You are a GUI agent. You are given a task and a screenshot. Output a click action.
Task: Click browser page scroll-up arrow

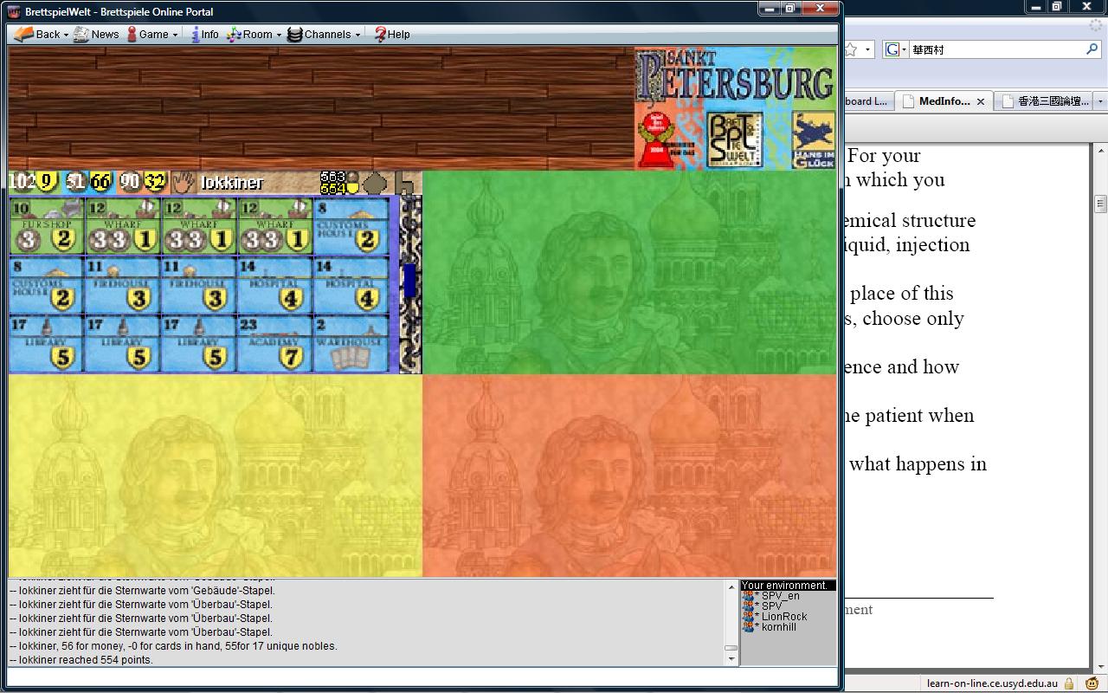point(1101,152)
